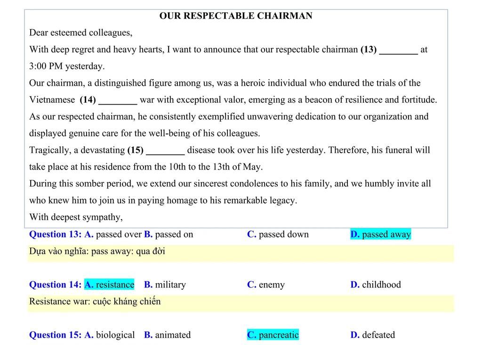Pick option B. animated
Image resolution: width=482 pixels, height=345 pixels.
tap(168, 335)
